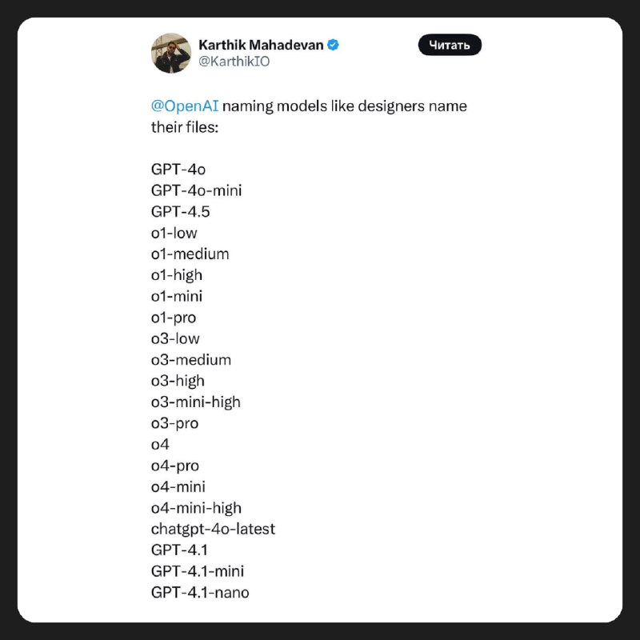Select the GPT-4.1 text line
640x640 pixels.
[179, 550]
